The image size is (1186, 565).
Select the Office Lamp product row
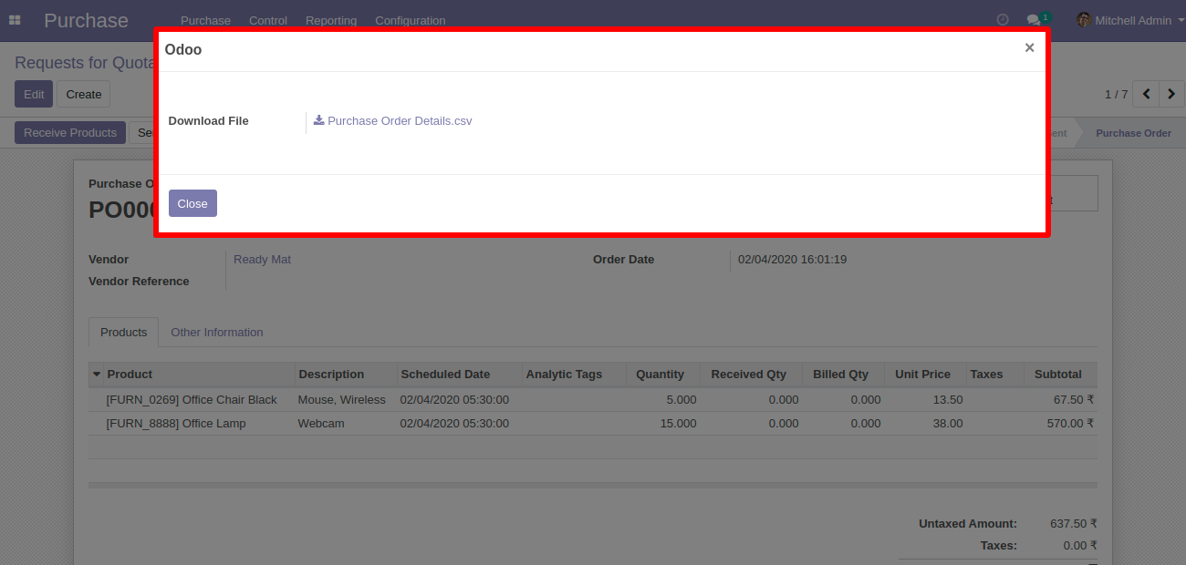[593, 424]
